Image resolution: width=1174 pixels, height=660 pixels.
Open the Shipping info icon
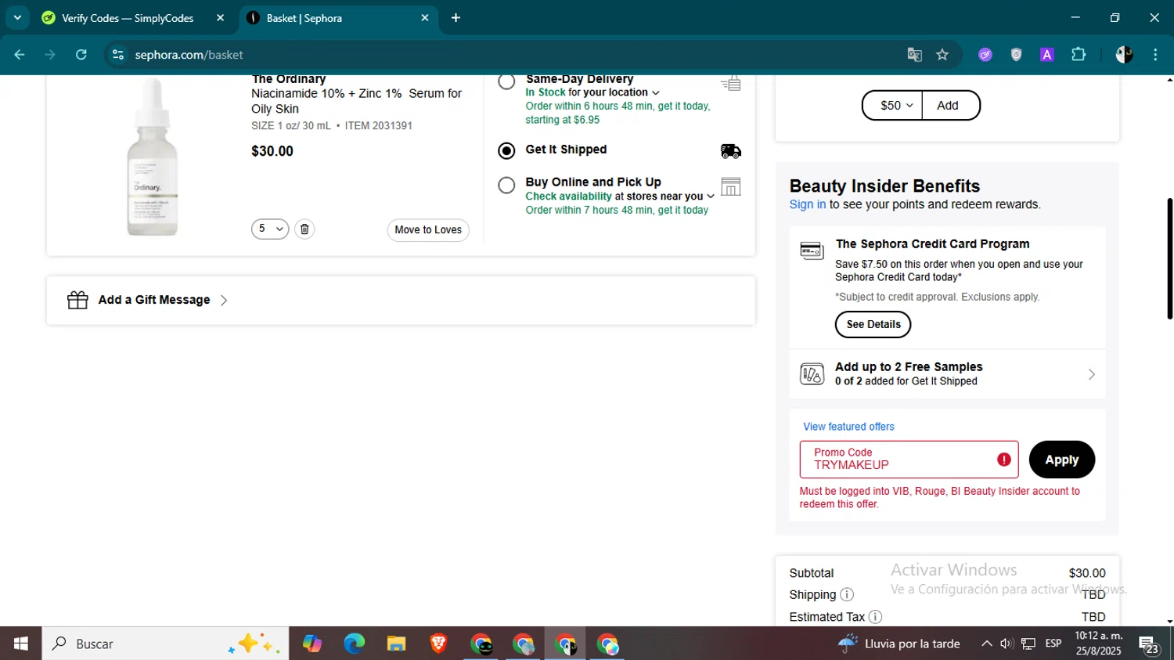847,595
